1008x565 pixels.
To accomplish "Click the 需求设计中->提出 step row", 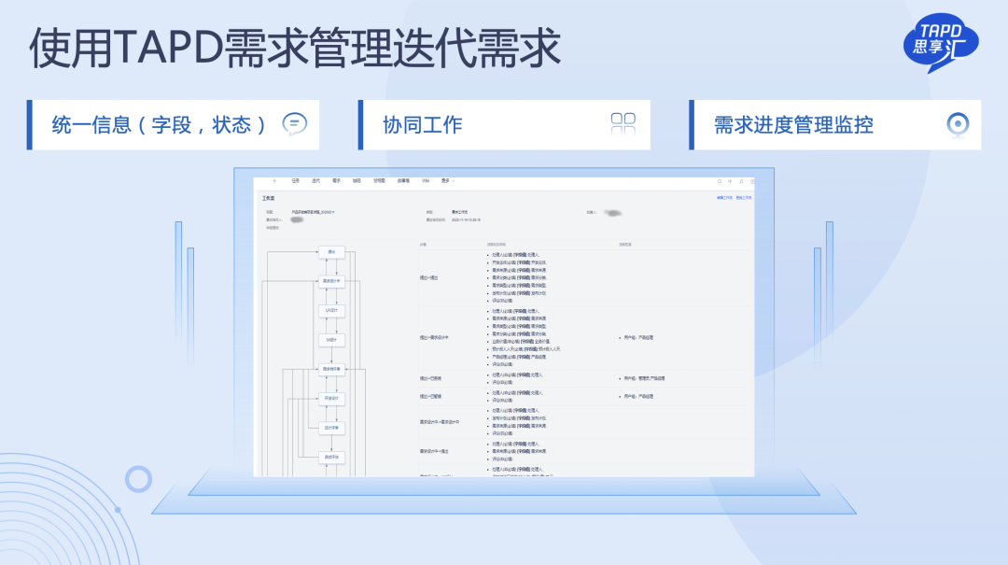I will click(x=585, y=451).
